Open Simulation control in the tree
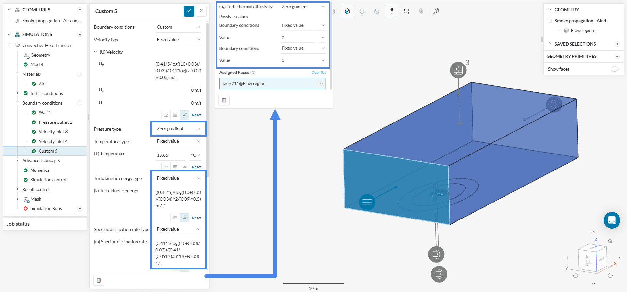The image size is (627, 292). pyautogui.click(x=48, y=180)
